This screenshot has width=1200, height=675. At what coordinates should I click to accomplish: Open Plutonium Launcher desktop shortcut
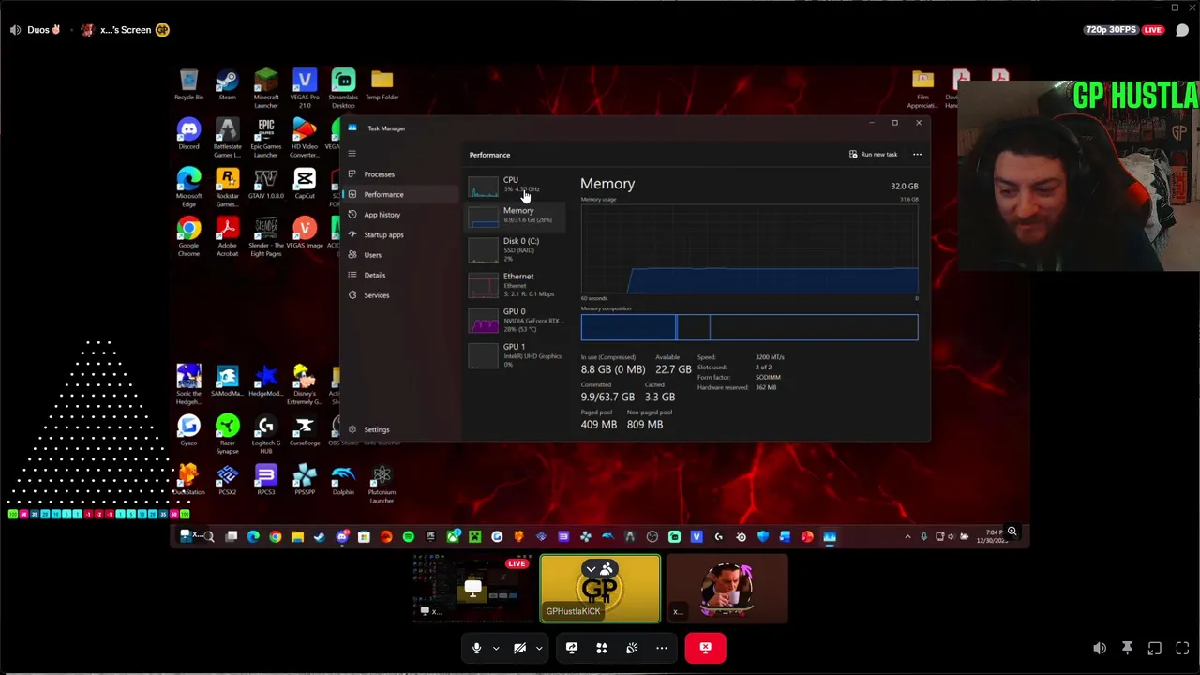point(382,485)
